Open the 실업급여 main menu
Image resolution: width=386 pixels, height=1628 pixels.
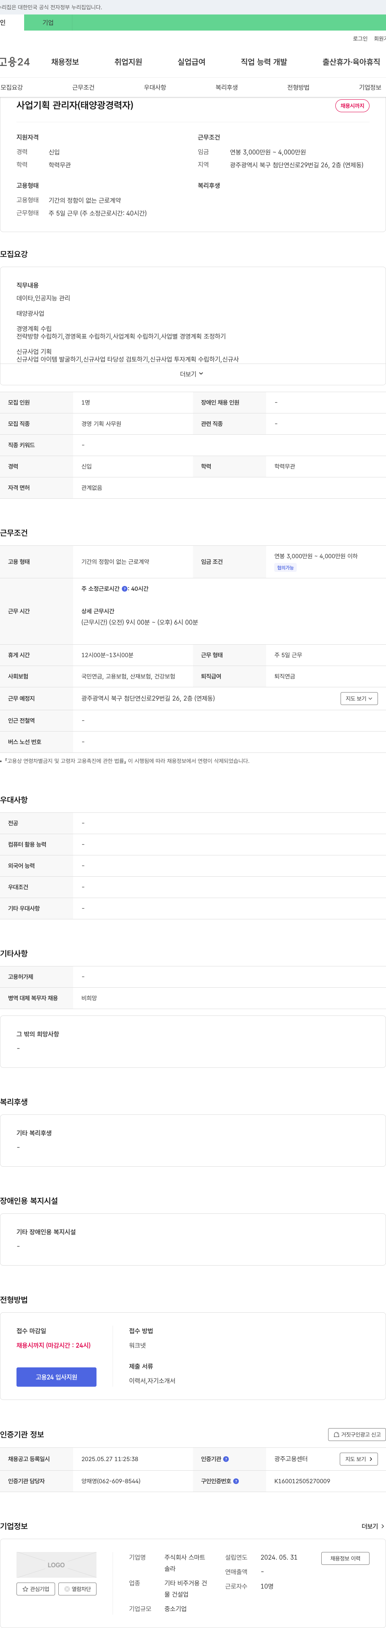tap(191, 62)
